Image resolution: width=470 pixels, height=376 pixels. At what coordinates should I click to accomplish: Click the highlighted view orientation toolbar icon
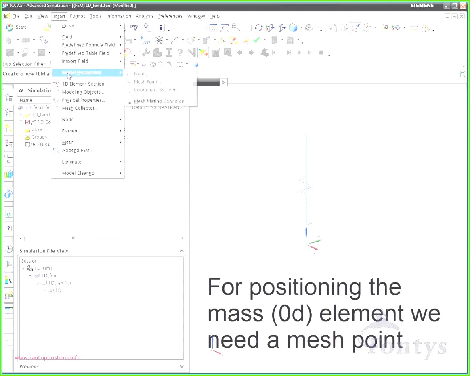(x=355, y=28)
